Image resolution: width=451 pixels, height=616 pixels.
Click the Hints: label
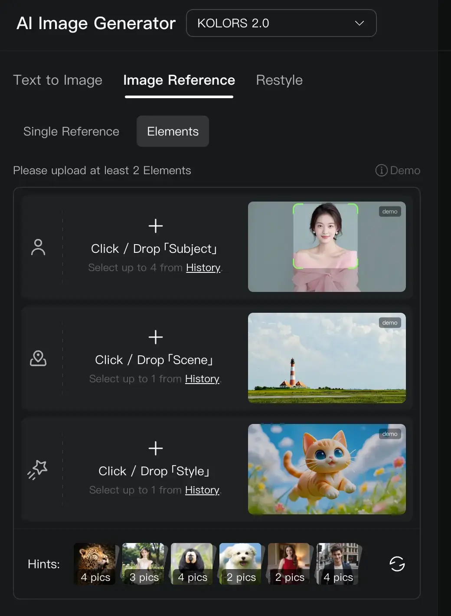pyautogui.click(x=44, y=564)
